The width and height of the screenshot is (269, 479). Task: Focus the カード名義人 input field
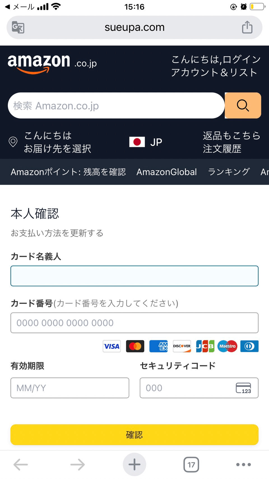[134, 276]
